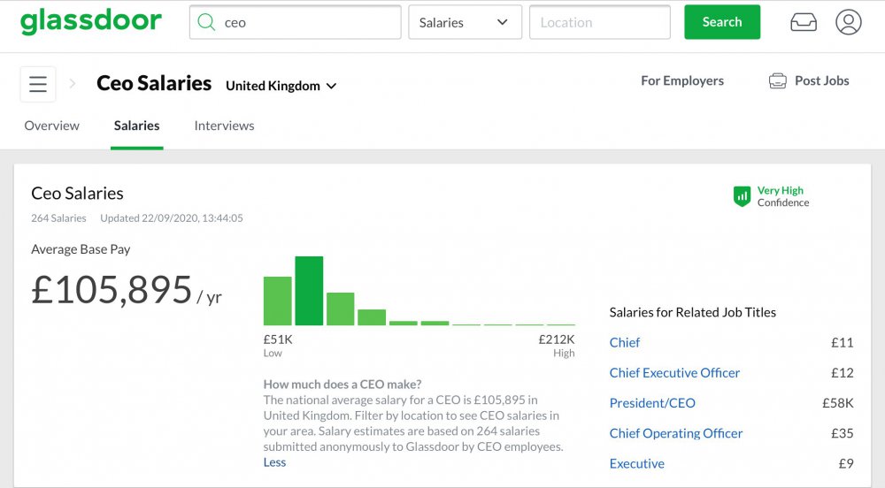Open the user profile icon
The width and height of the screenshot is (885, 488).
pos(848,23)
